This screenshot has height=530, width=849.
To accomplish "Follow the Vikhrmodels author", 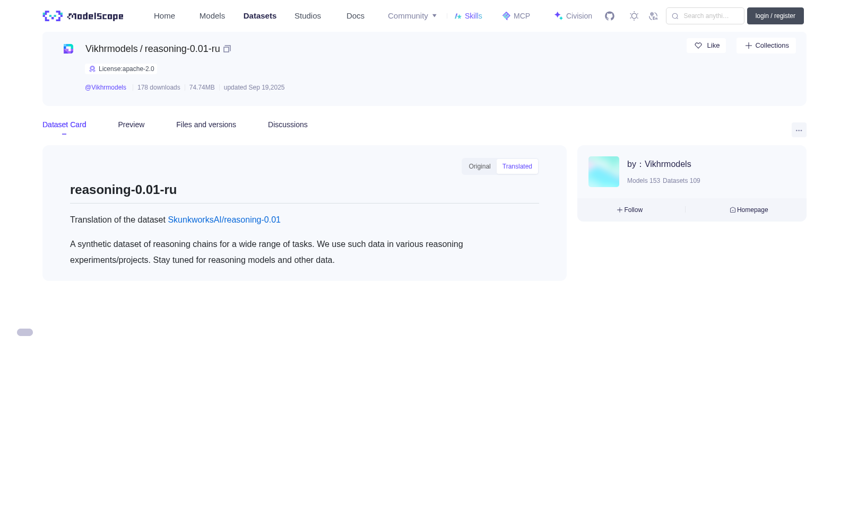I will click(x=630, y=210).
